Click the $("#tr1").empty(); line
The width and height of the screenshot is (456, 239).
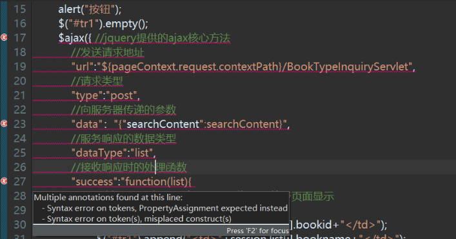click(x=103, y=24)
